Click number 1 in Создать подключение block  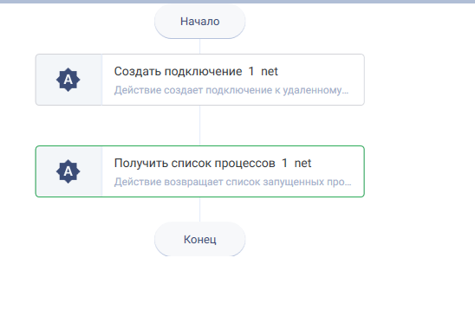251,72
